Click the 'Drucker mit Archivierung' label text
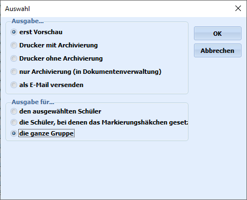Viewport: 247px width, 200px height. (59, 45)
